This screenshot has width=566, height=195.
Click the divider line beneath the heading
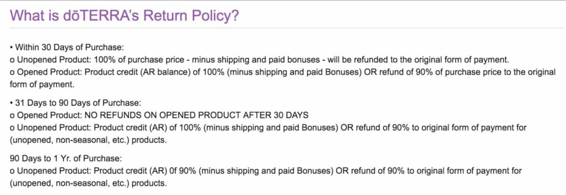[283, 28]
